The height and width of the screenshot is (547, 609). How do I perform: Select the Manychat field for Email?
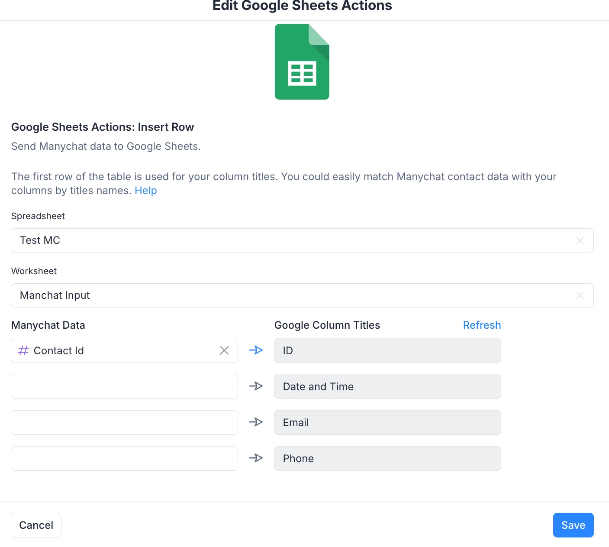point(124,422)
